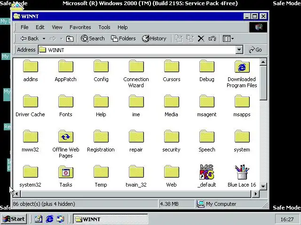Select the _default shortcut icon
Viewport: 301px width, 225px height.
coord(207,172)
